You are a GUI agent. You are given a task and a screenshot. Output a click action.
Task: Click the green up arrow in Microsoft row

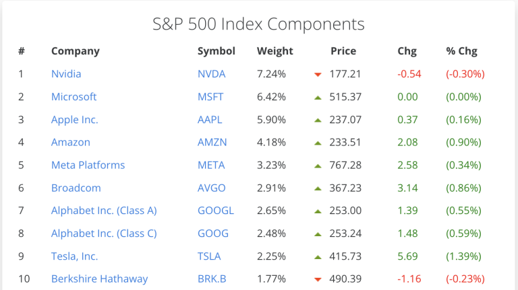point(318,98)
